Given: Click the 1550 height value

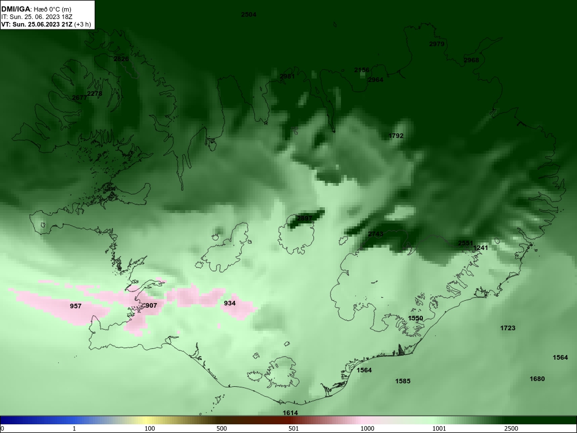Looking at the screenshot, I should (x=415, y=319).
